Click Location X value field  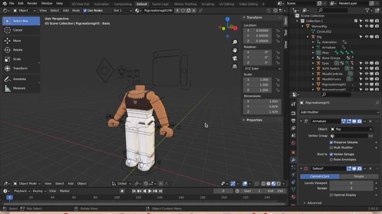pos(257,30)
